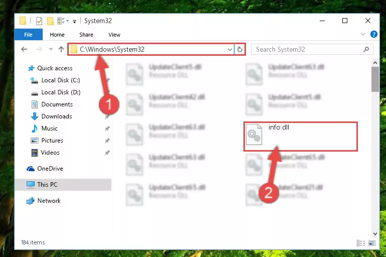Click the scrollbar up arrow
Viewport: 386px width, 257px height.
pos(375,63)
